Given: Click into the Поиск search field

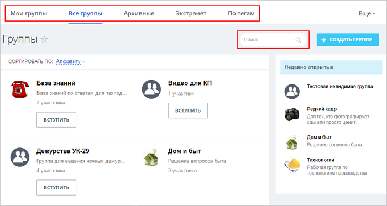Looking at the screenshot, I should point(273,40).
